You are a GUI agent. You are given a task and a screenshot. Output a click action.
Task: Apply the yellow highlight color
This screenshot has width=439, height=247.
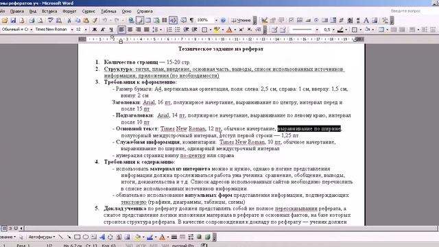click(217, 30)
